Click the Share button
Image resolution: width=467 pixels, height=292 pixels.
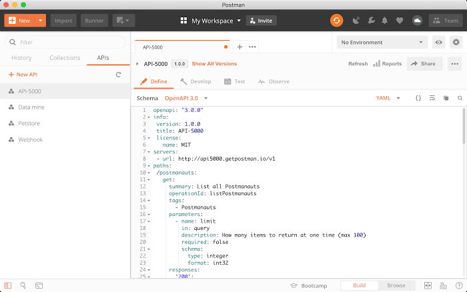click(x=425, y=64)
